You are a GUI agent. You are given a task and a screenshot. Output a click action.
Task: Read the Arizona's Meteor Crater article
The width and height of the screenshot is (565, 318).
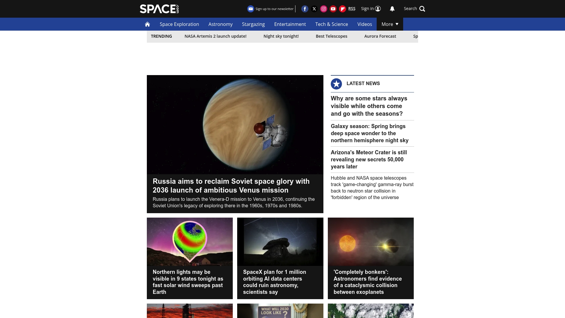tap(369, 159)
